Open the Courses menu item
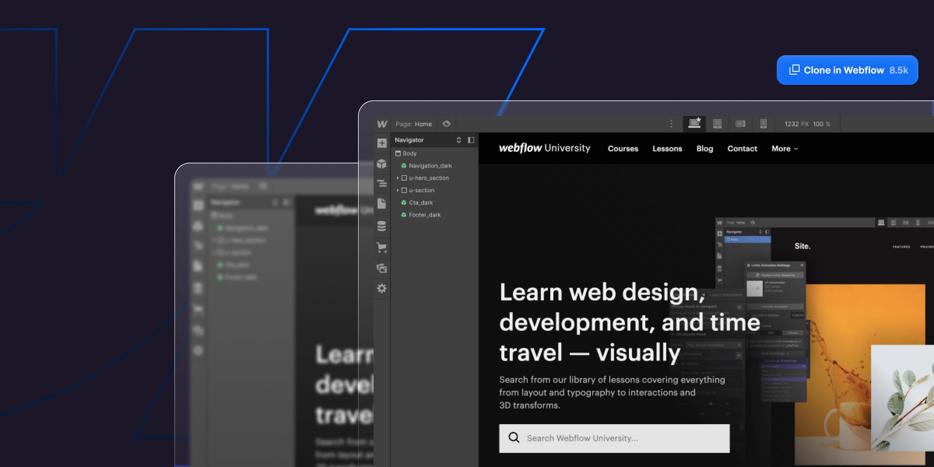Image resolution: width=934 pixels, height=467 pixels. tap(623, 149)
